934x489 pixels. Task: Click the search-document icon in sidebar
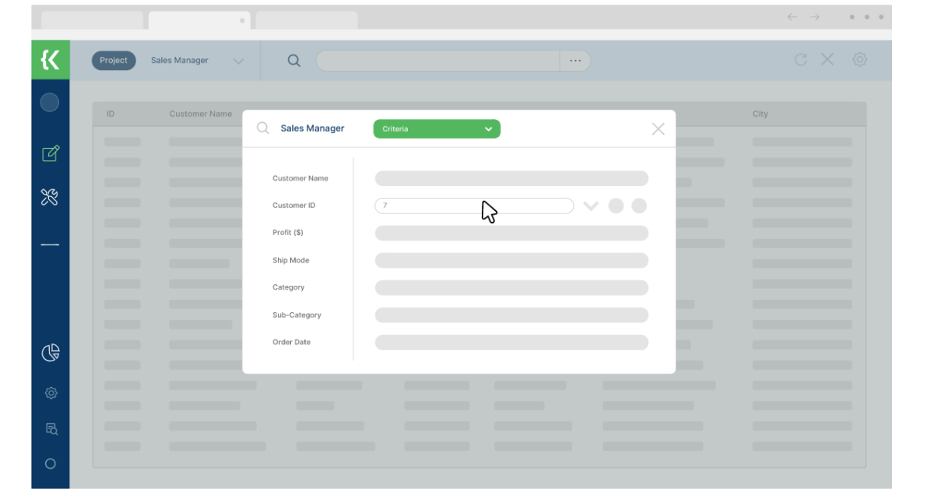point(51,428)
